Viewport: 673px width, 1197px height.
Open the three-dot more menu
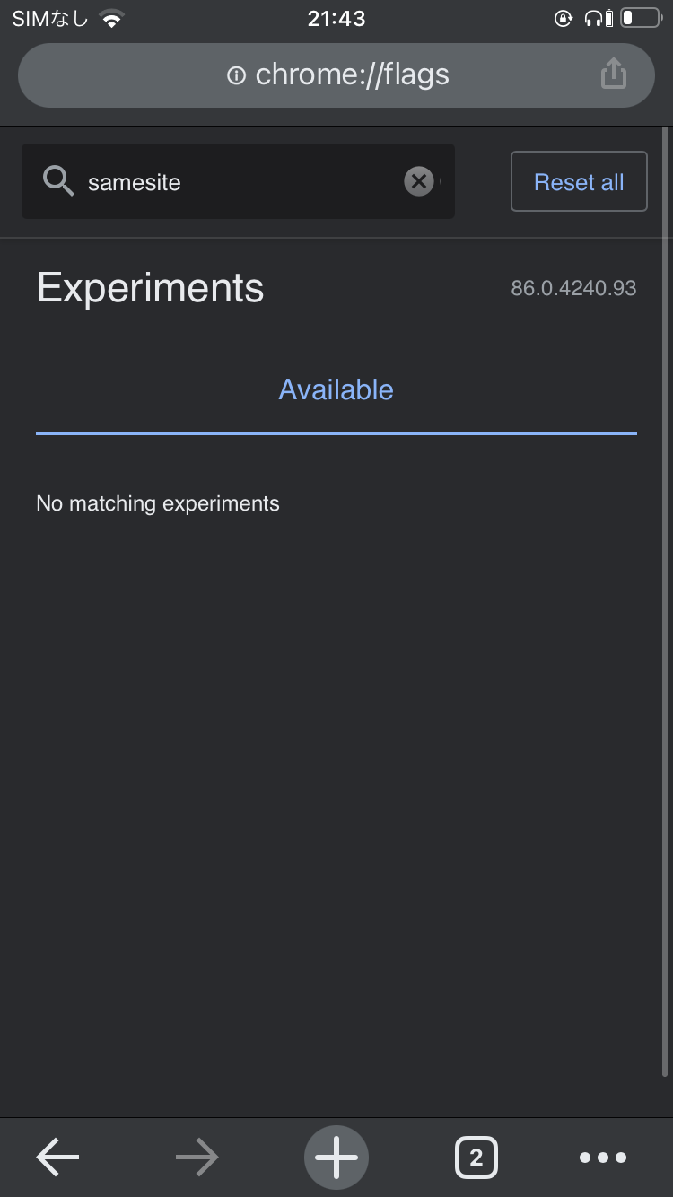click(x=603, y=1158)
